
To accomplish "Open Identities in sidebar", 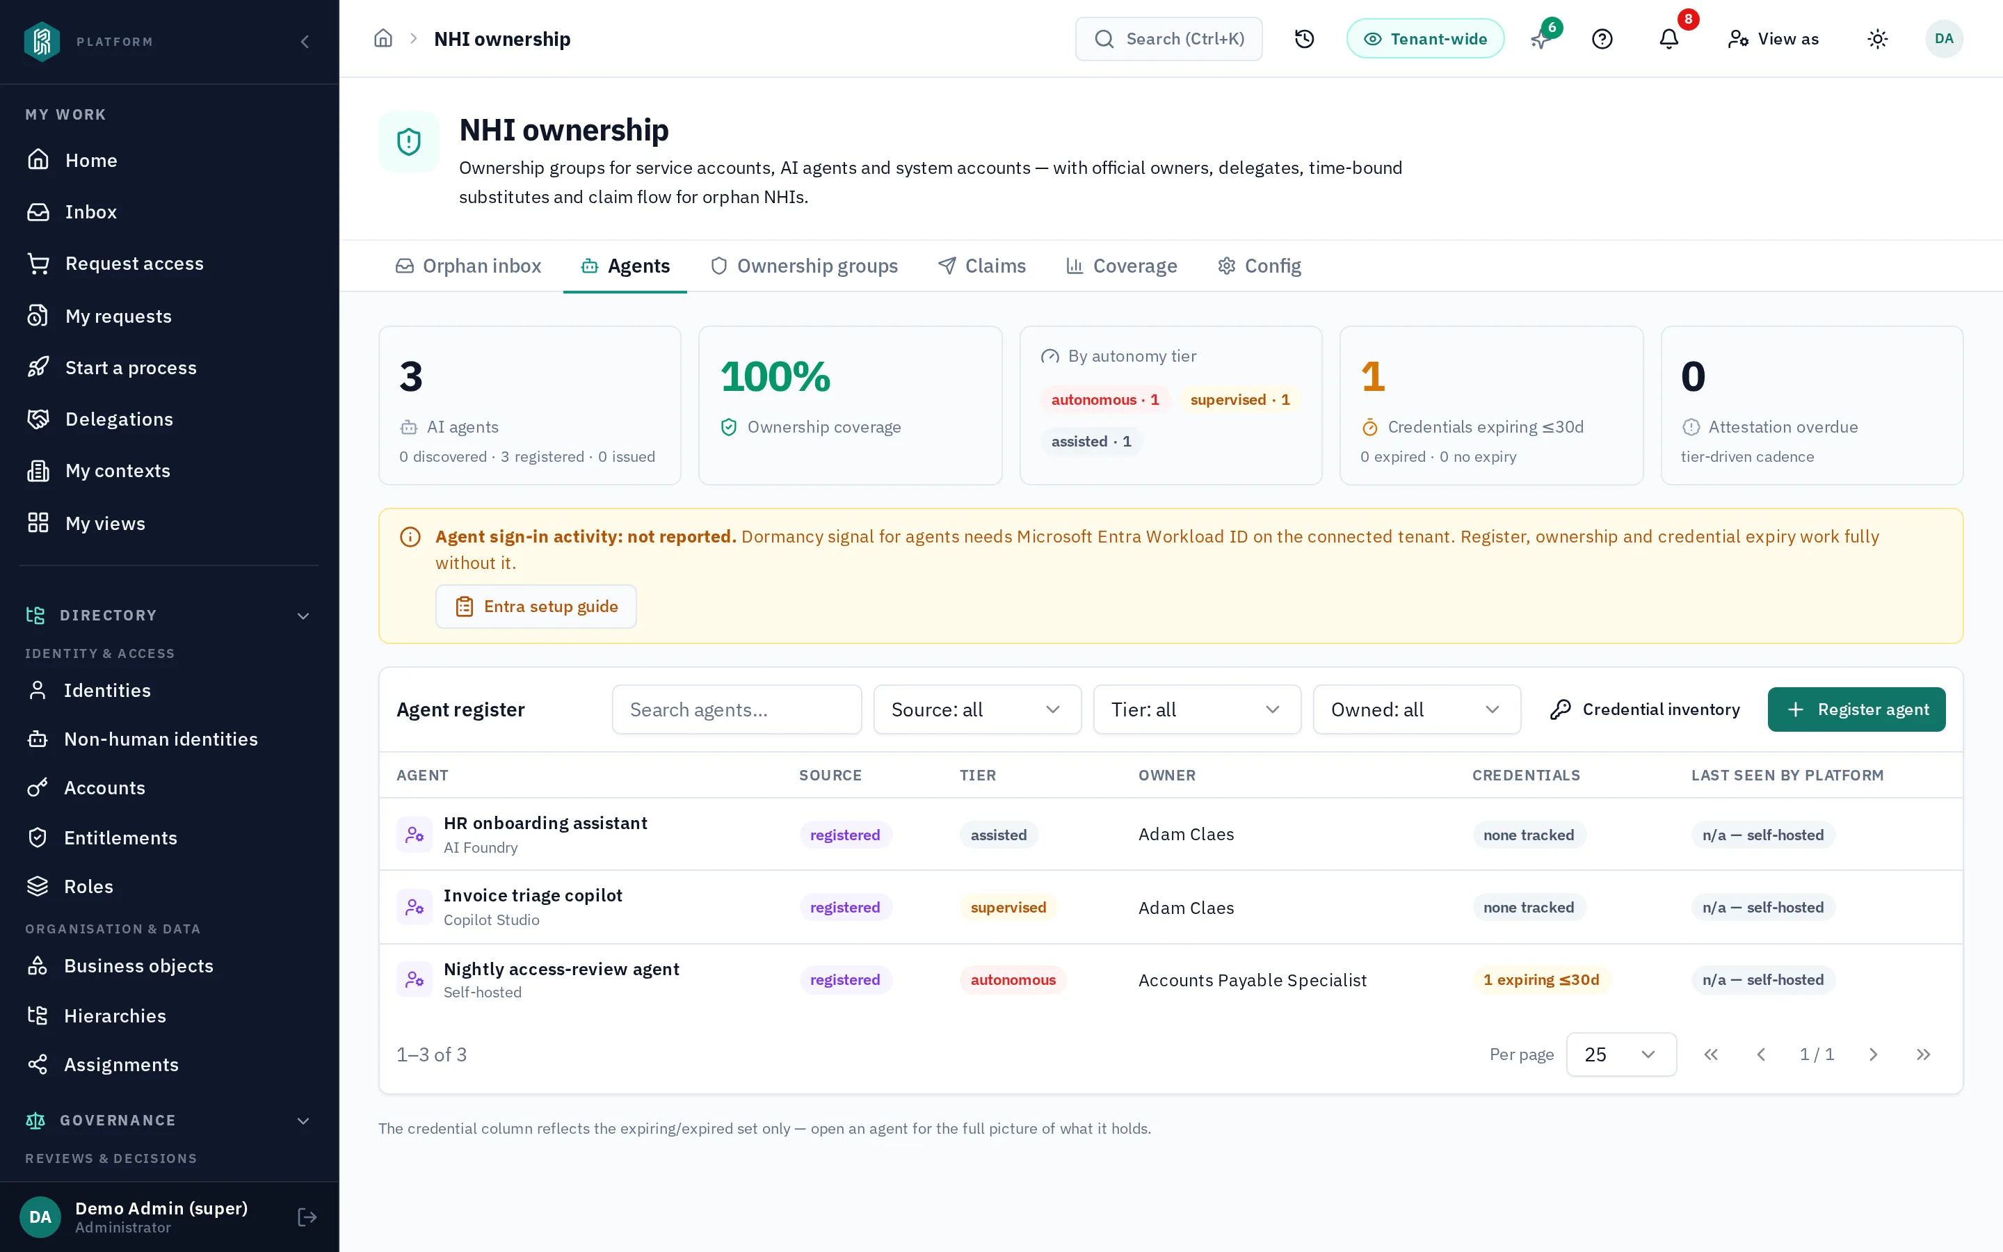I will point(169,691).
